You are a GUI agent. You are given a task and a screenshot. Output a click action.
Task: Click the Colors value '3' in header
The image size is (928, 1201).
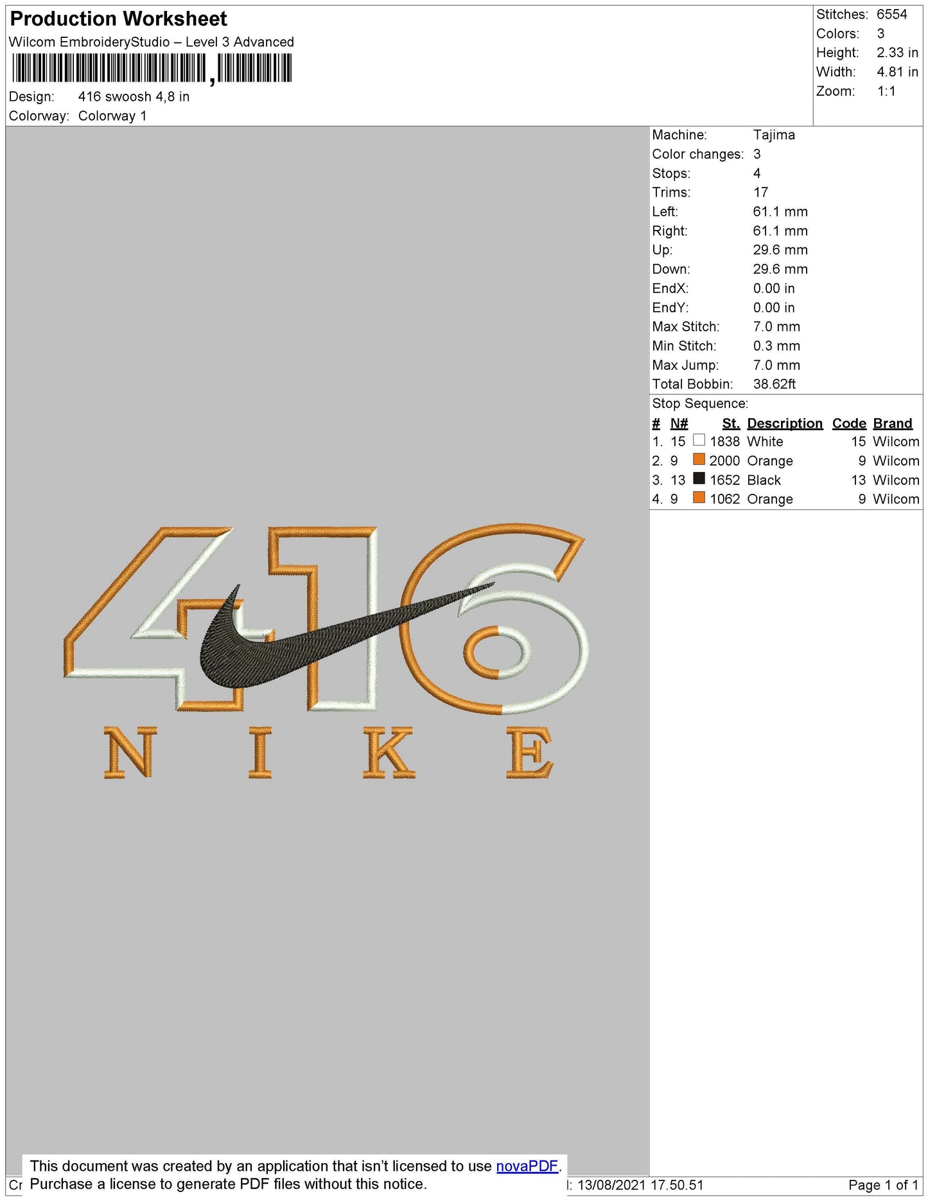tap(880, 33)
